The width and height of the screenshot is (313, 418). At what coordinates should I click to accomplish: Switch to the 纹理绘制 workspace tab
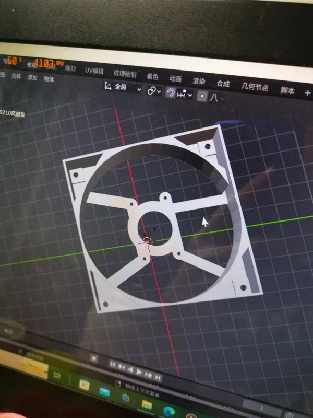(125, 74)
